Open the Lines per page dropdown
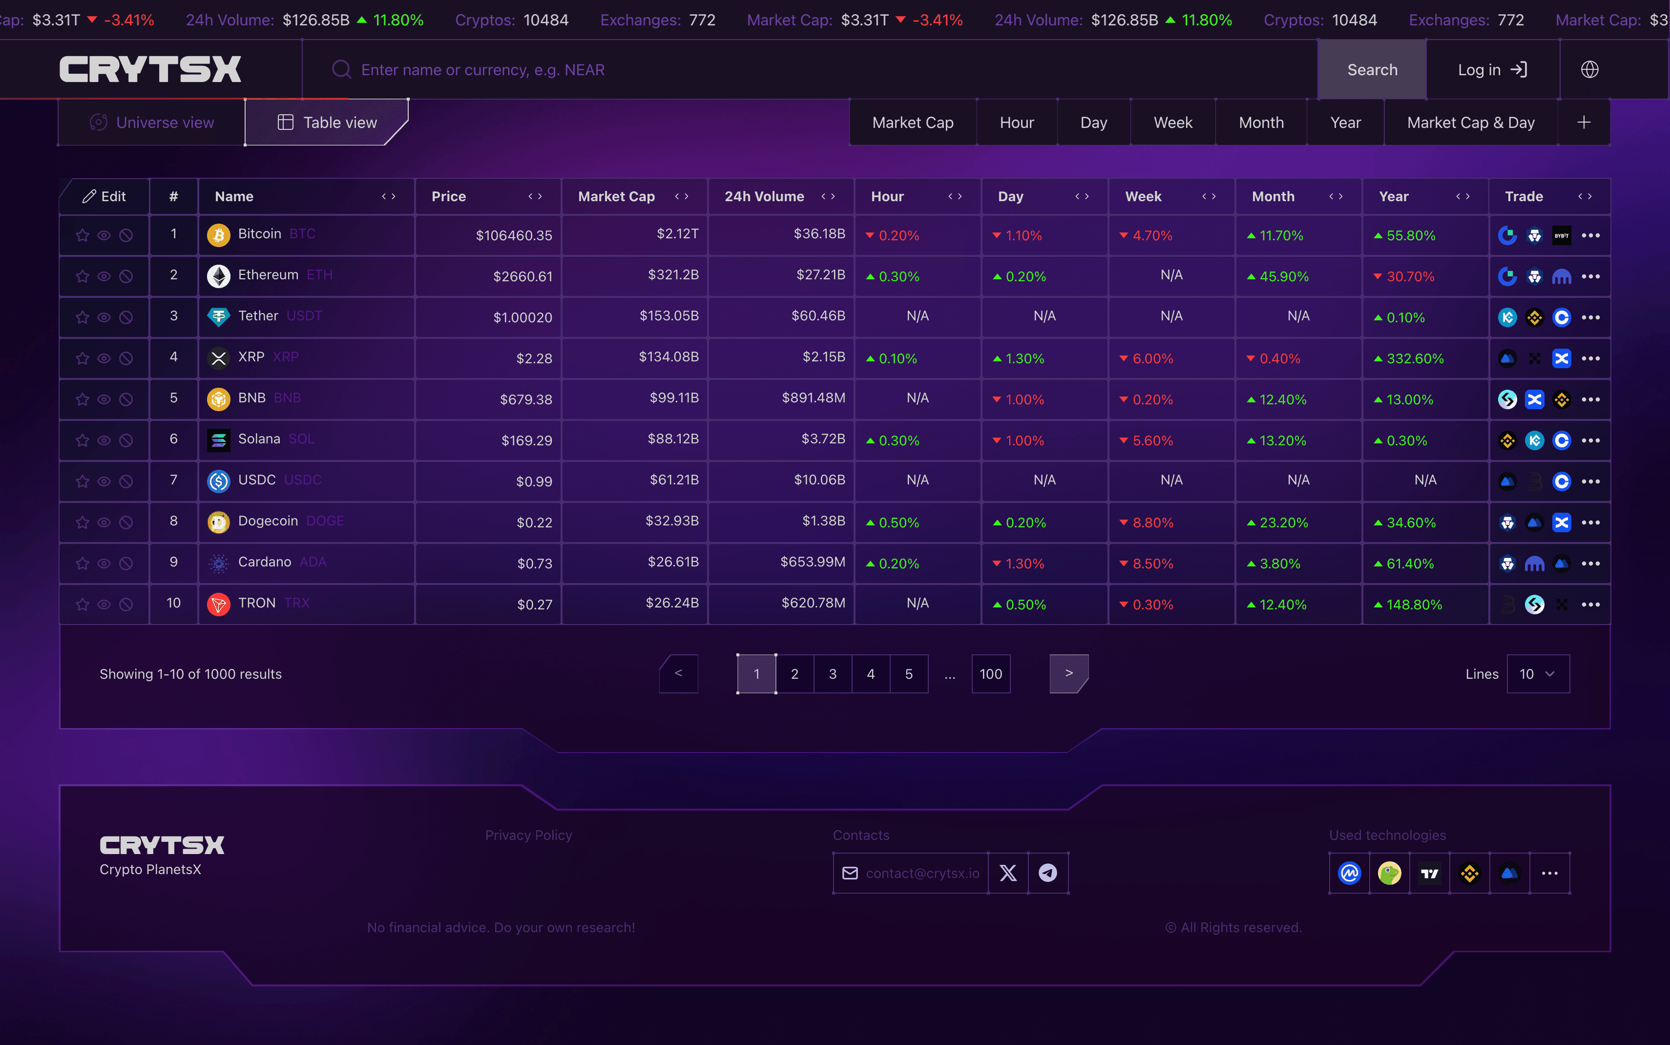 point(1538,674)
